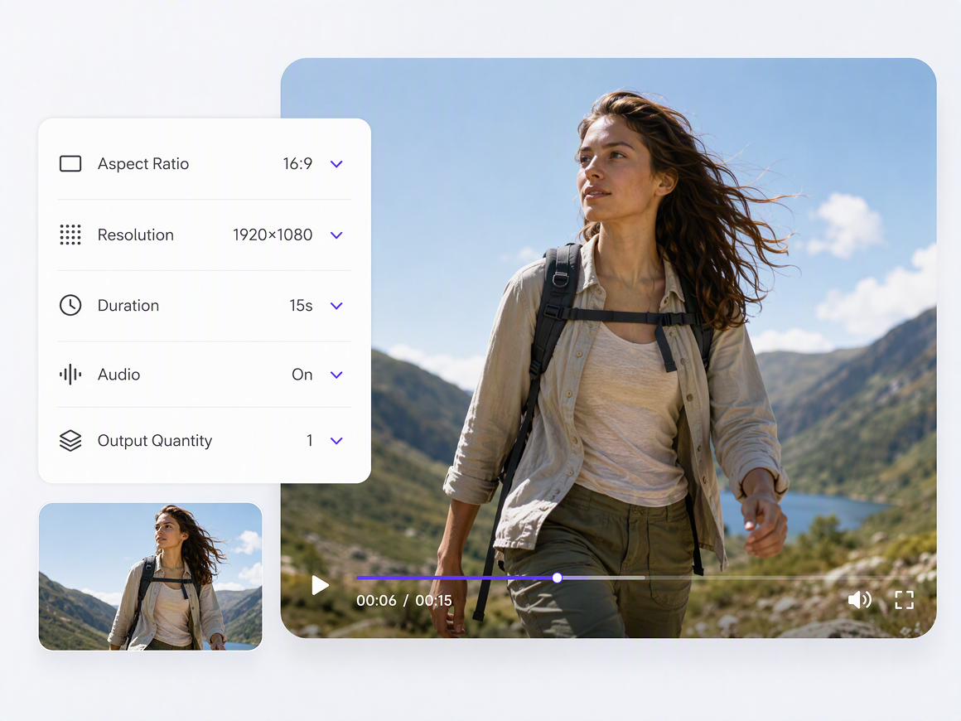Screen dimensions: 961x721
Task: Click the Aspect Ratio rectangle icon
Action: [x=70, y=164]
